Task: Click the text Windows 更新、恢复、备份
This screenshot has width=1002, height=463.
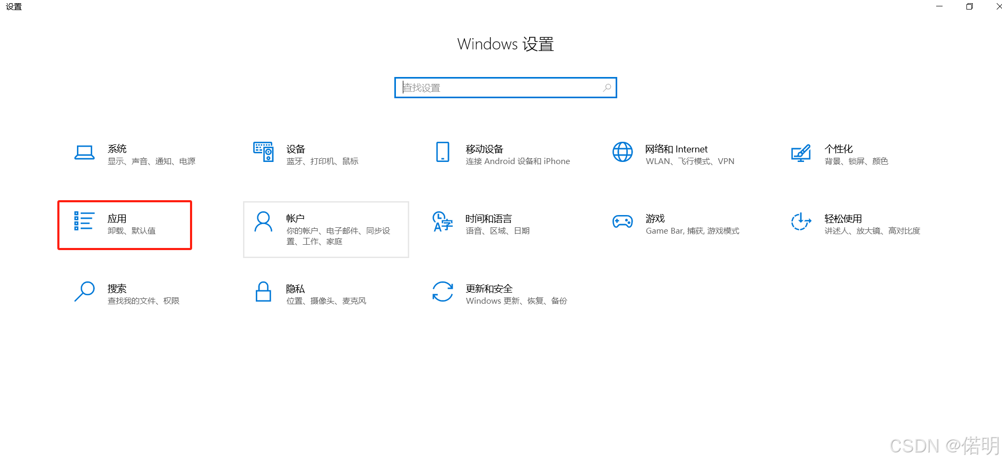Action: tap(516, 301)
